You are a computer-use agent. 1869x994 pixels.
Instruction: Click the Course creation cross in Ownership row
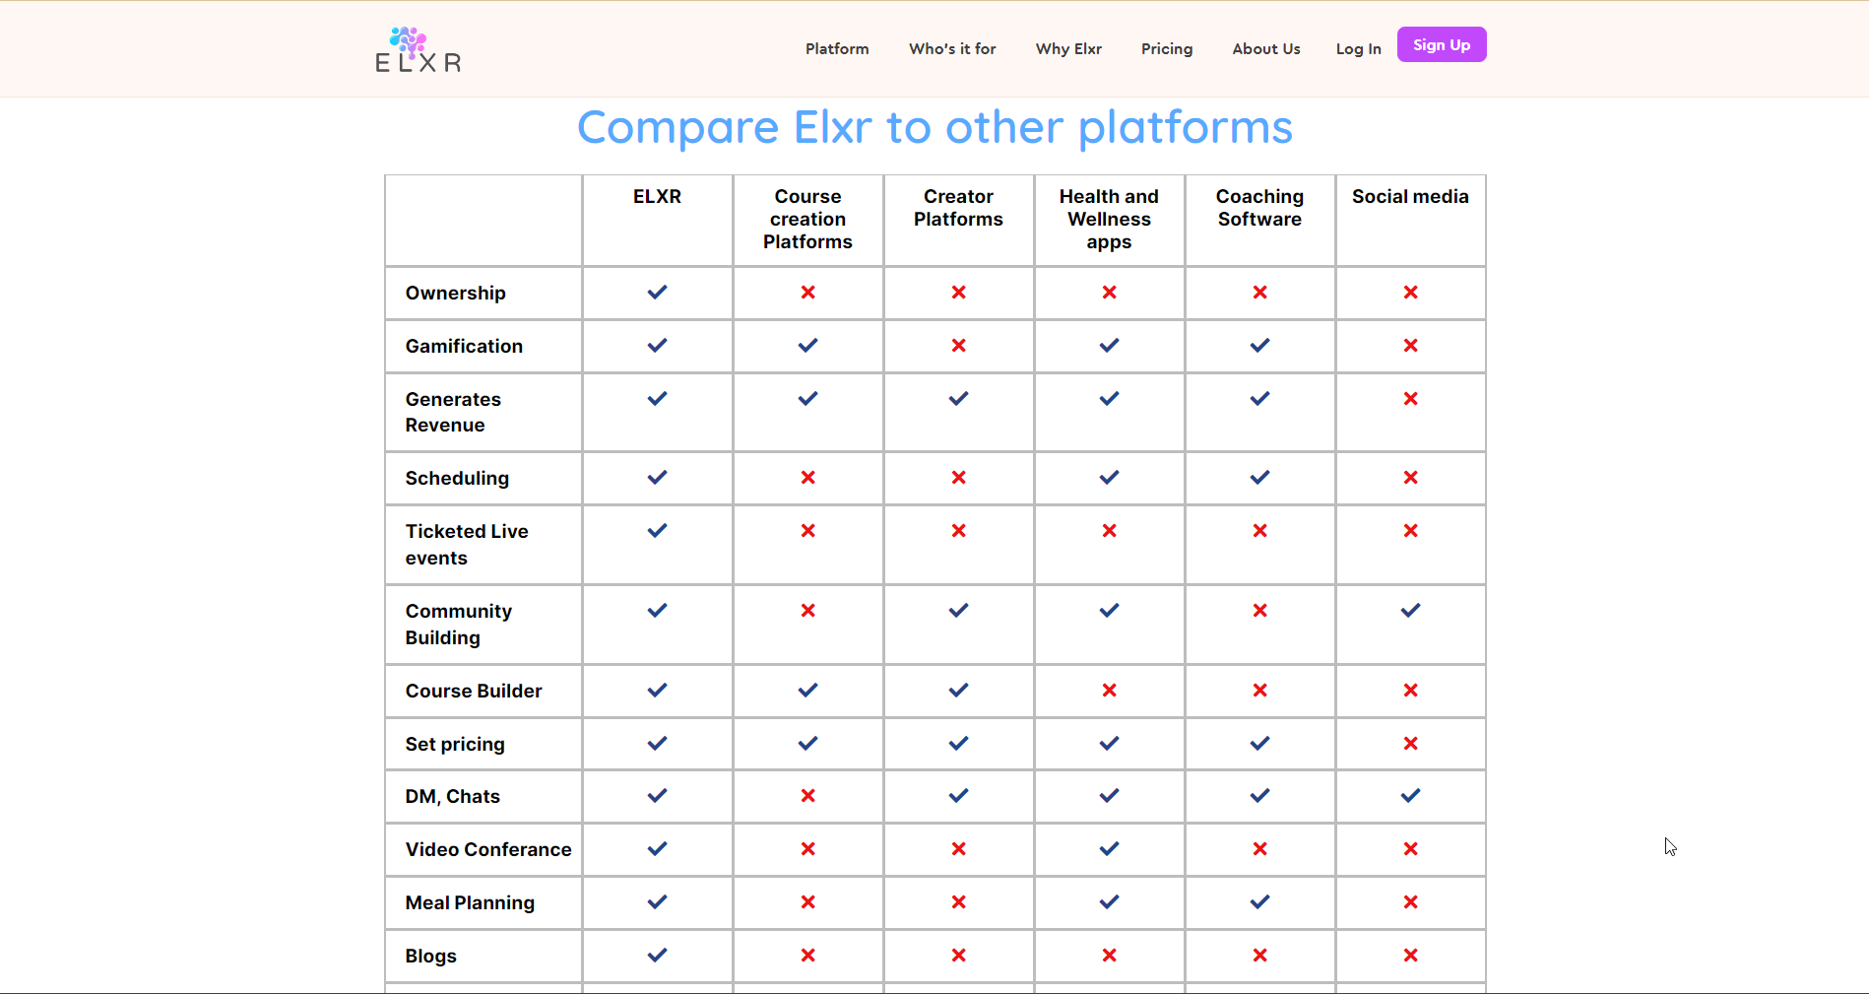coord(807,292)
